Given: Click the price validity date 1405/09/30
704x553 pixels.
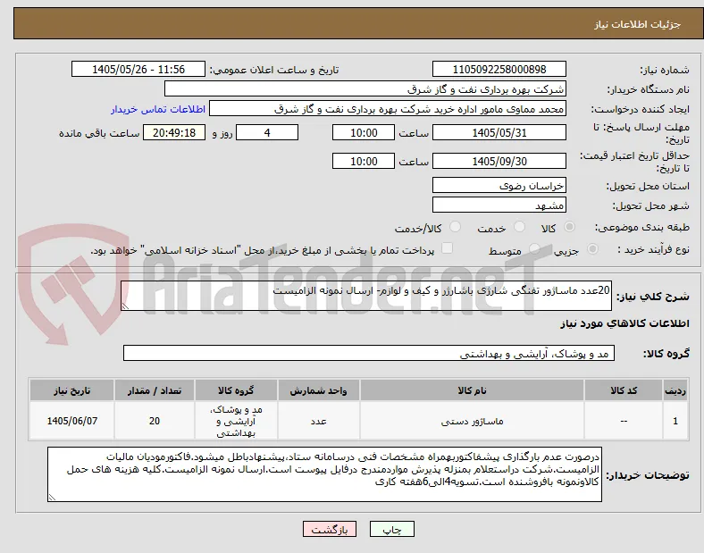Looking at the screenshot, I should click(x=499, y=161).
